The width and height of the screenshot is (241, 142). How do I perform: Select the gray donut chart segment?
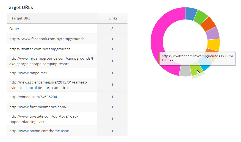click(185, 71)
